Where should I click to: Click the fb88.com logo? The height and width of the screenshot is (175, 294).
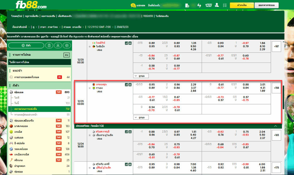coord(31,5)
